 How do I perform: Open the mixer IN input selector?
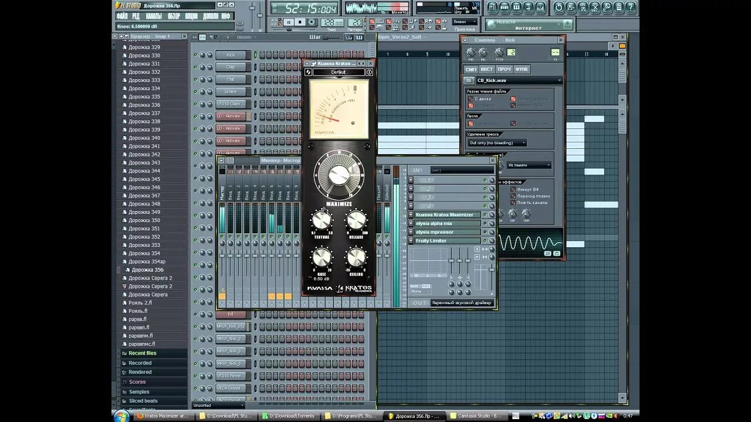point(462,171)
